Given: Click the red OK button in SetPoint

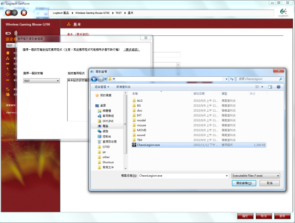Looking at the screenshot, I should tap(245, 216).
